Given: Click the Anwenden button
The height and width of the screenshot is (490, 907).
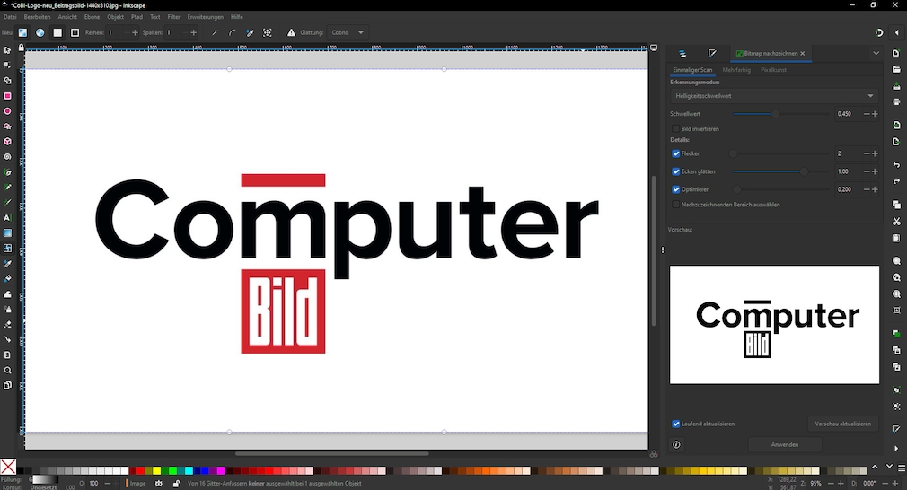Looking at the screenshot, I should [x=784, y=444].
